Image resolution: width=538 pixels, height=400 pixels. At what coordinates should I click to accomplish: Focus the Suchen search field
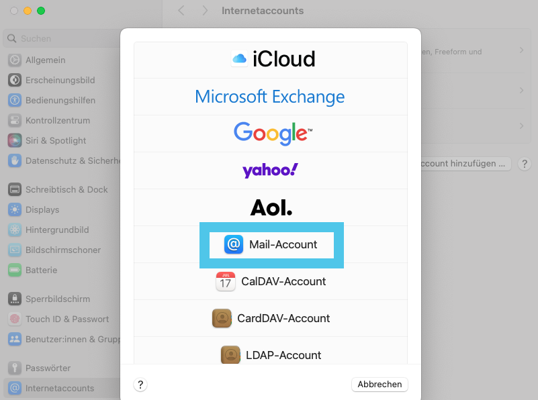(x=62, y=38)
